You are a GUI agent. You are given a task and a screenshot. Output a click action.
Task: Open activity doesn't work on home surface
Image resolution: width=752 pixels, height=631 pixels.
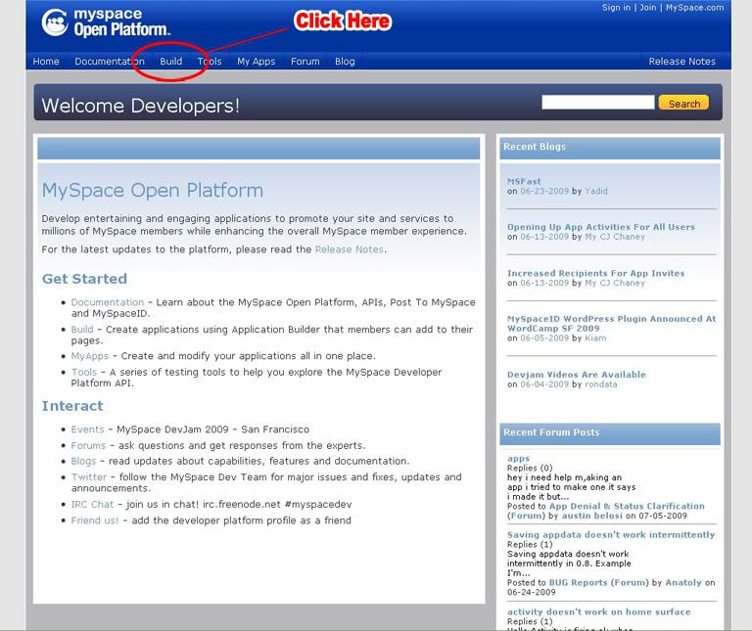pyautogui.click(x=598, y=611)
